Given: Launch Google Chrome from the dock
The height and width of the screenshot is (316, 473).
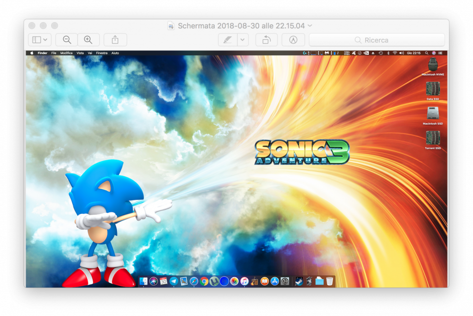Looking at the screenshot, I should coord(204,282).
